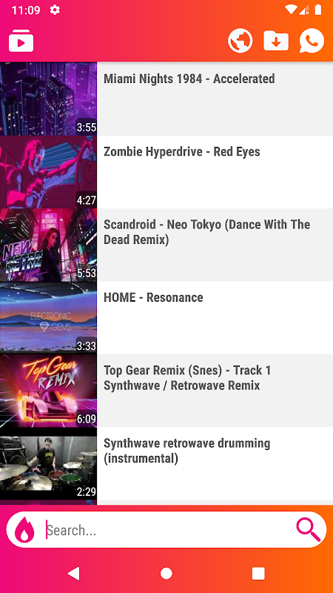
Task: Tap the drummer video thumbnail
Action: coord(48,464)
